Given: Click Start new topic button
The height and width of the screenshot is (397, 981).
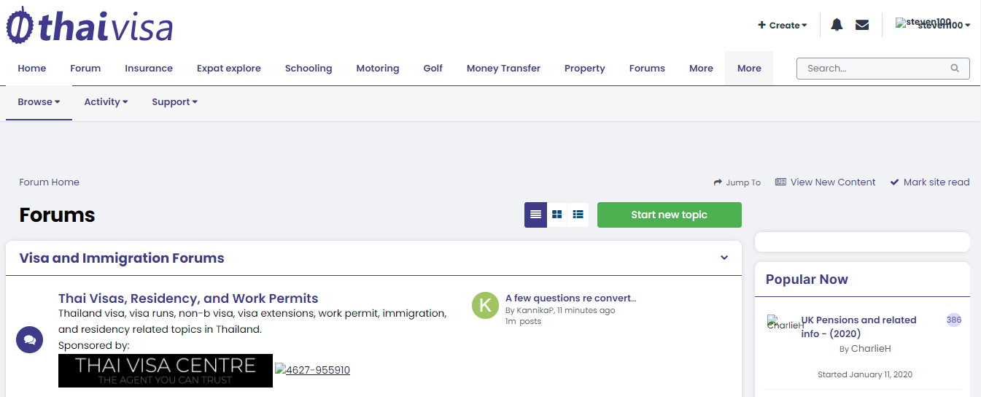Looking at the screenshot, I should pos(670,215).
